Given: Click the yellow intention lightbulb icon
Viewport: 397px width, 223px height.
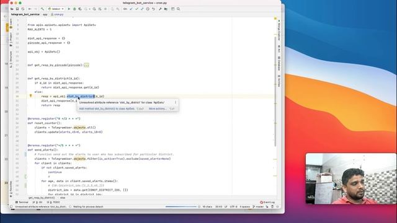Looking at the screenshot, I should (x=30, y=96).
